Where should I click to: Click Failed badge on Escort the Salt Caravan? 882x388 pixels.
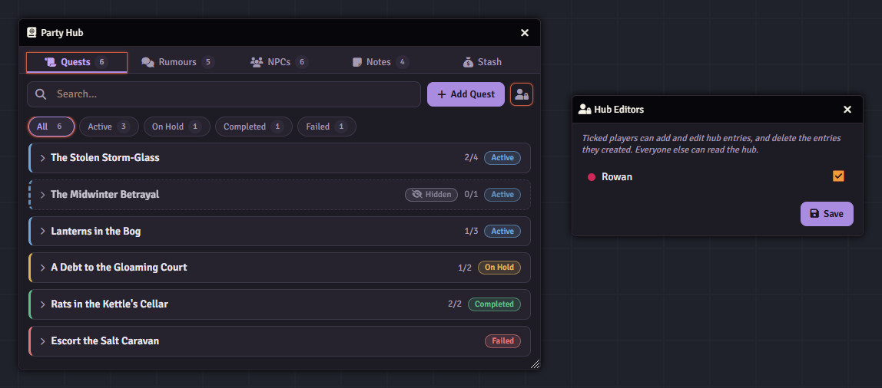pos(503,340)
